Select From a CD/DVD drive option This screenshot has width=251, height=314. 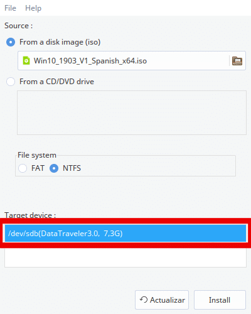tap(11, 82)
